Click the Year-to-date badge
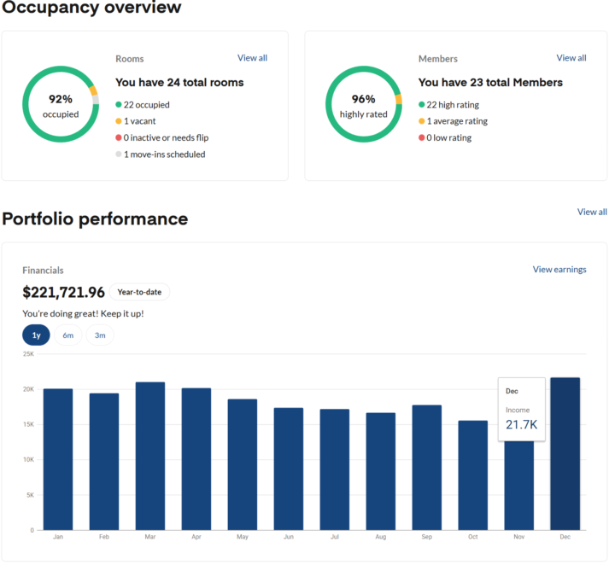The height and width of the screenshot is (565, 615). point(139,292)
